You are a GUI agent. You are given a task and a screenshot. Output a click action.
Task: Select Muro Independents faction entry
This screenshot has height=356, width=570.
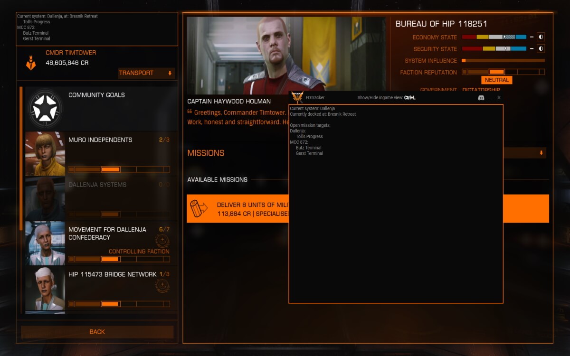98,154
